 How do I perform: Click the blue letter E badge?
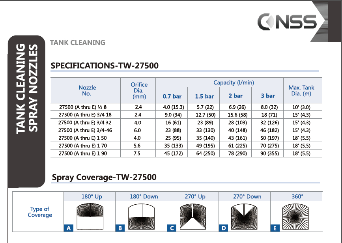[275, 228]
